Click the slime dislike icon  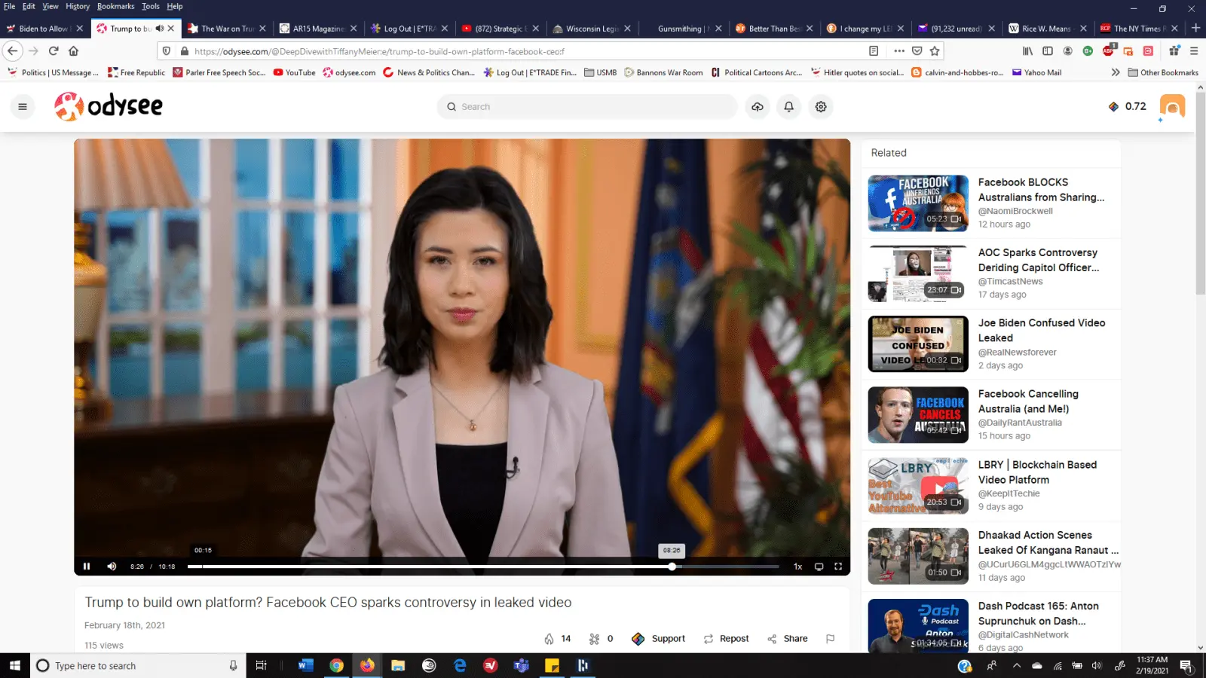pyautogui.click(x=595, y=639)
